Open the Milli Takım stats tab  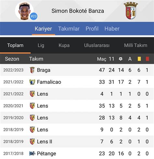(x=135, y=45)
